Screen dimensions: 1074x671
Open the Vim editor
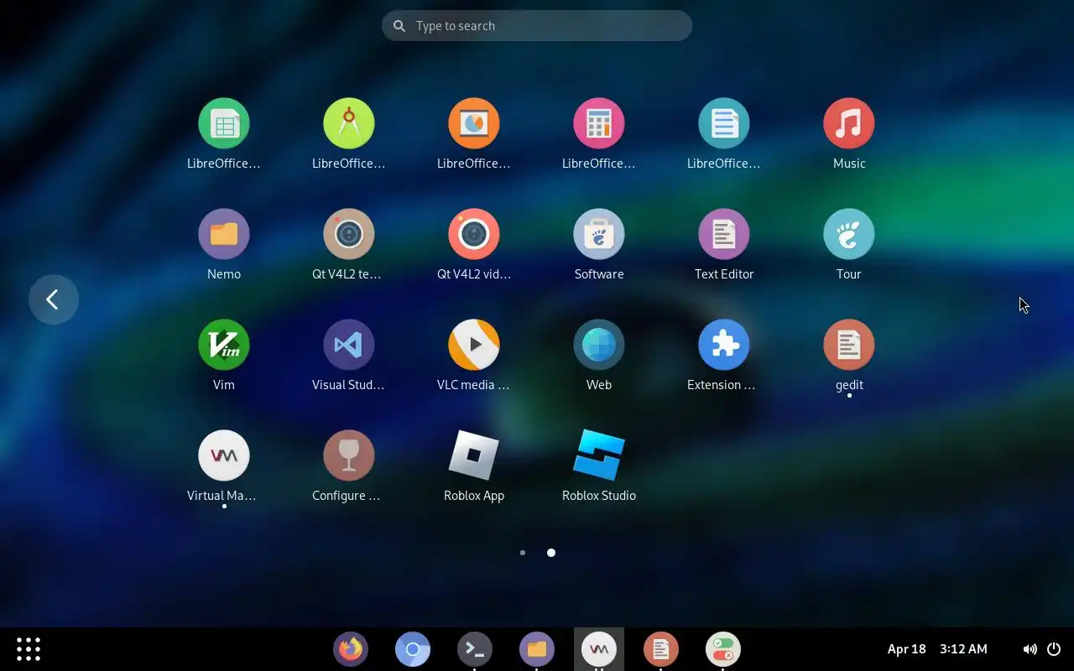pos(224,345)
